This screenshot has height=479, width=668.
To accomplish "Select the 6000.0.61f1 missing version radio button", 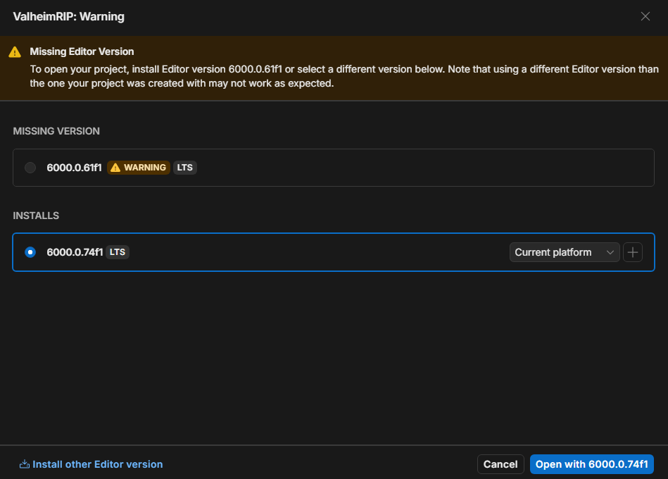I will tap(30, 168).
